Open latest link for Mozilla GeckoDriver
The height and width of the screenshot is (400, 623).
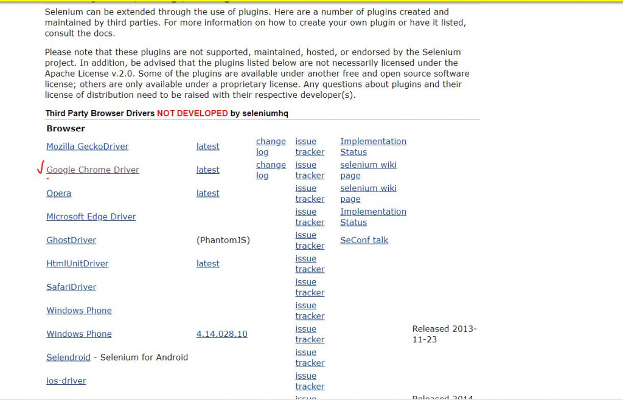tap(208, 147)
